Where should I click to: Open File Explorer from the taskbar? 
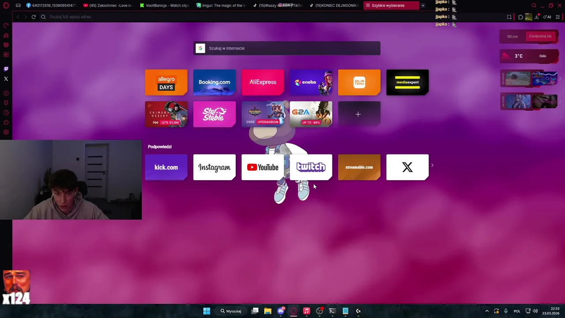pos(267,311)
